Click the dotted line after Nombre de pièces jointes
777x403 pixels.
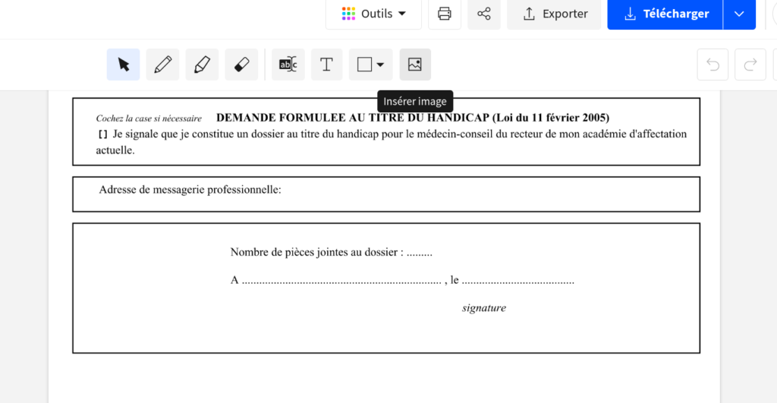point(420,253)
